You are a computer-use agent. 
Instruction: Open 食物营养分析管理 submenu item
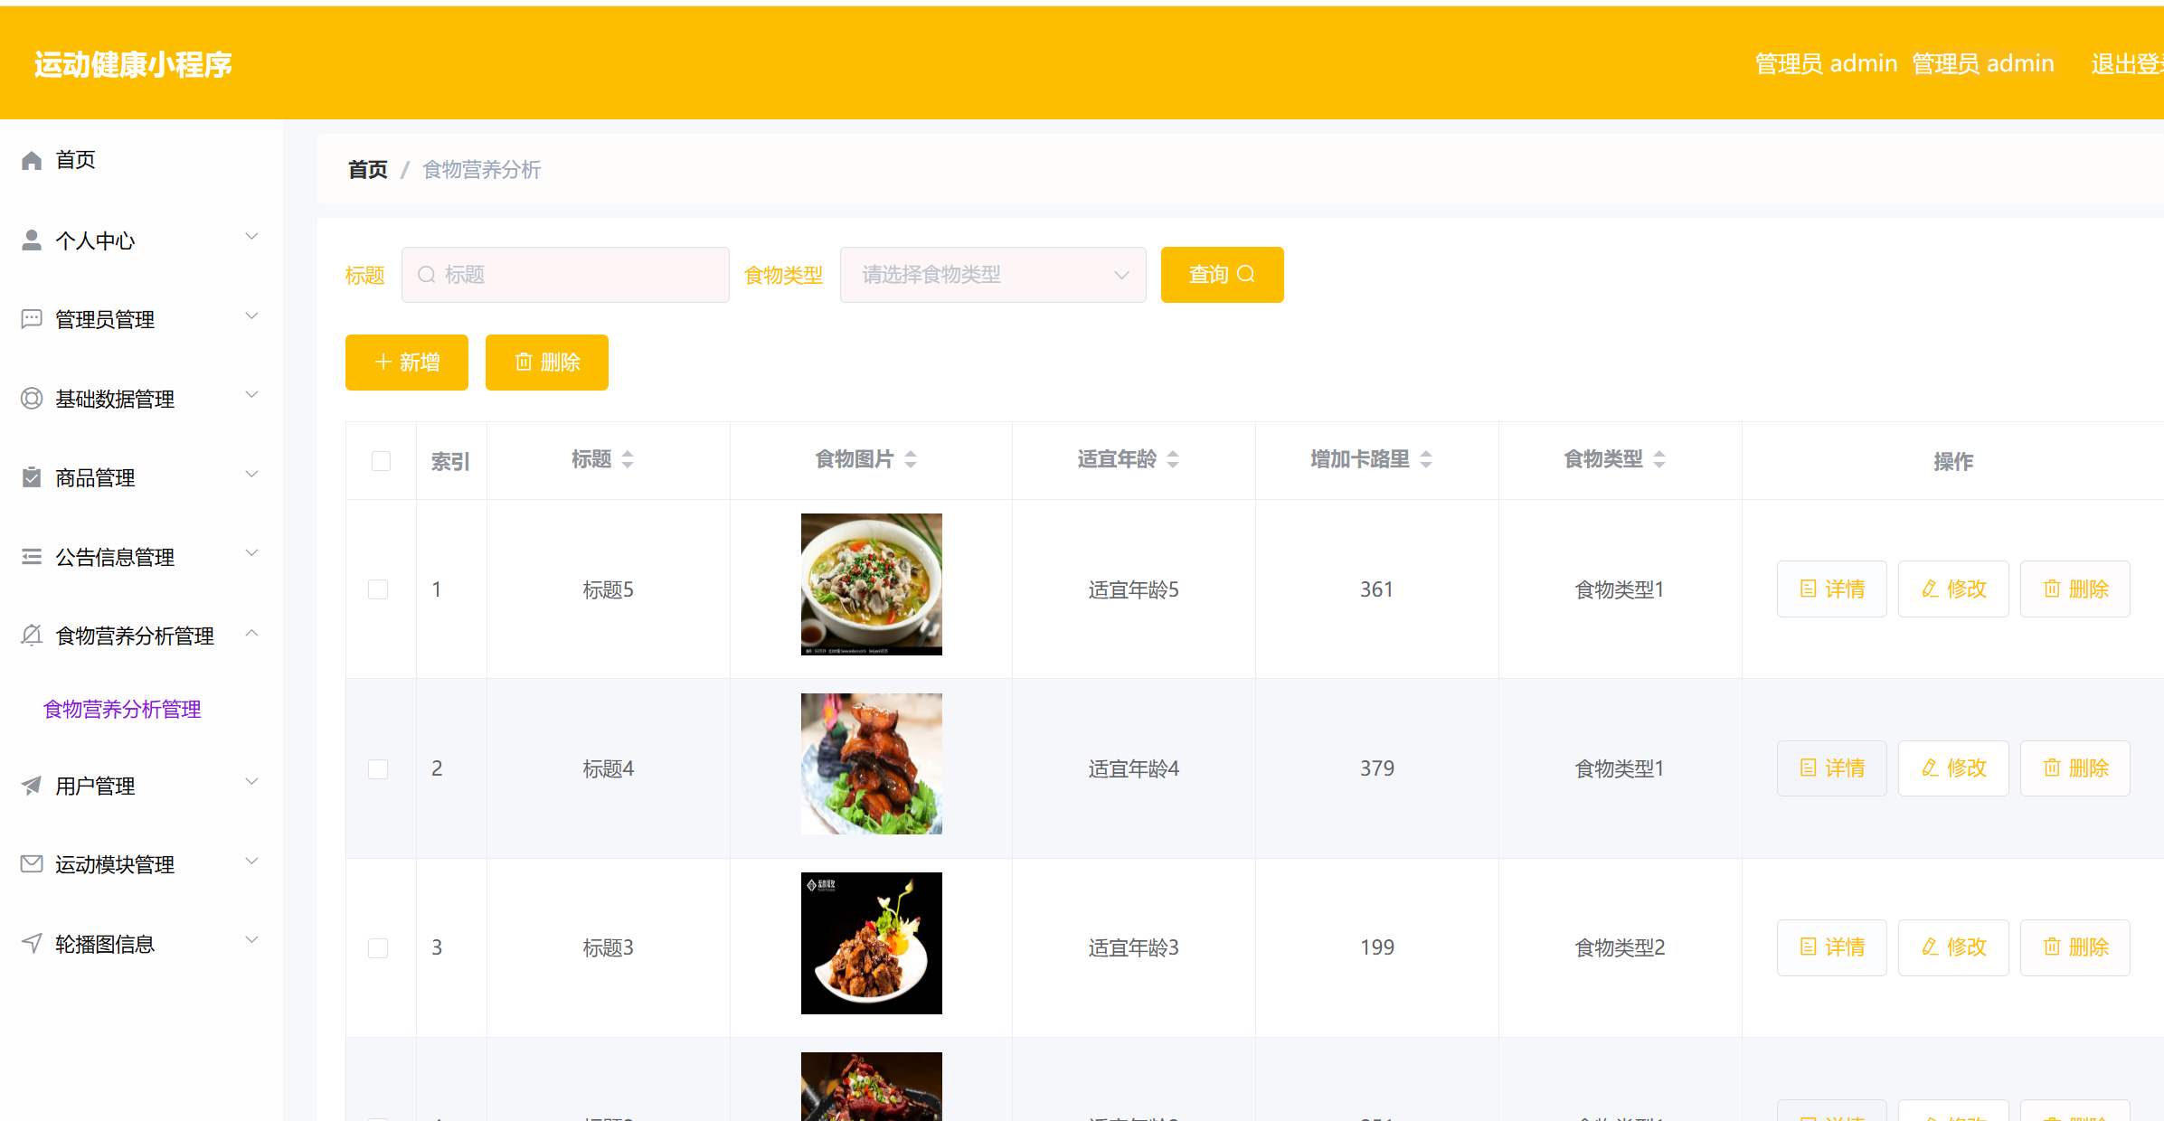[121, 709]
